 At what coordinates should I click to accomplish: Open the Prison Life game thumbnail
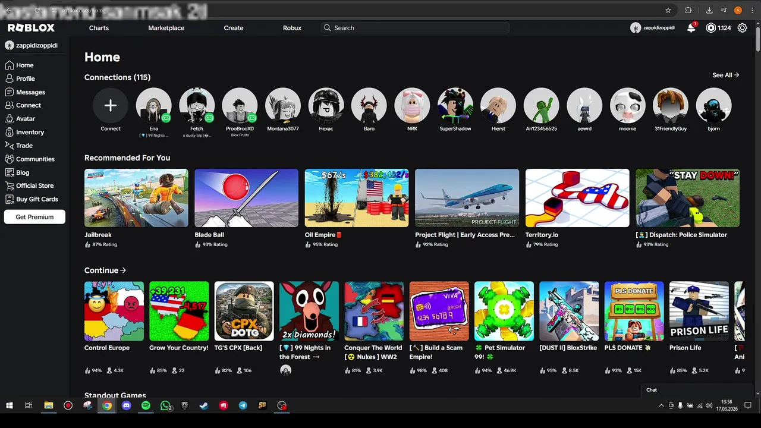coord(699,311)
